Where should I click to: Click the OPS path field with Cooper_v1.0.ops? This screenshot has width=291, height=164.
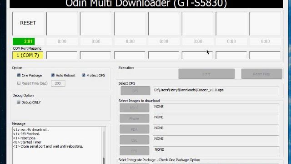point(216,91)
